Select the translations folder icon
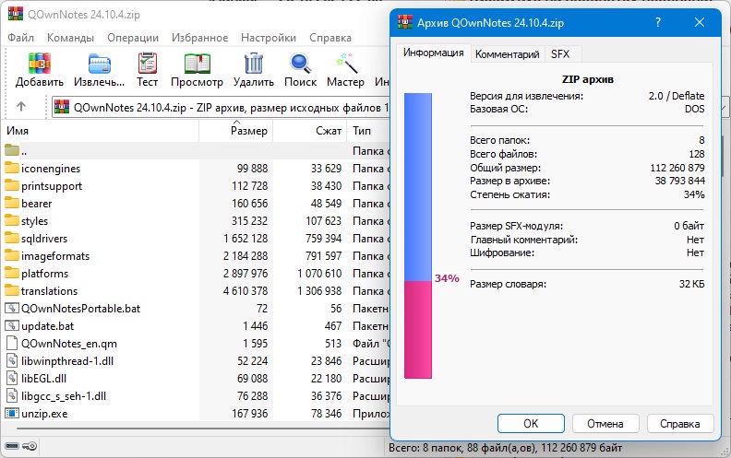Image resolution: width=731 pixels, height=458 pixels. pos(12,290)
